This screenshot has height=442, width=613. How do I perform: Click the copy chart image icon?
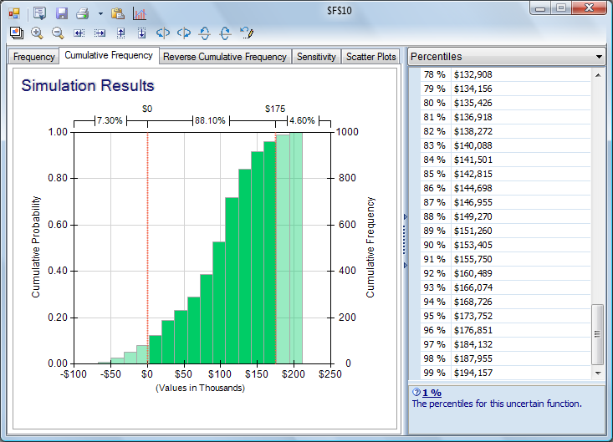(x=16, y=33)
